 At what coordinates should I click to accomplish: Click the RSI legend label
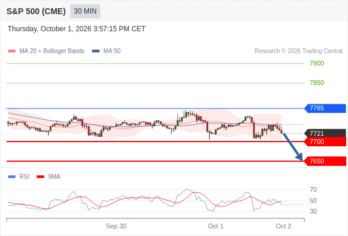24,177
